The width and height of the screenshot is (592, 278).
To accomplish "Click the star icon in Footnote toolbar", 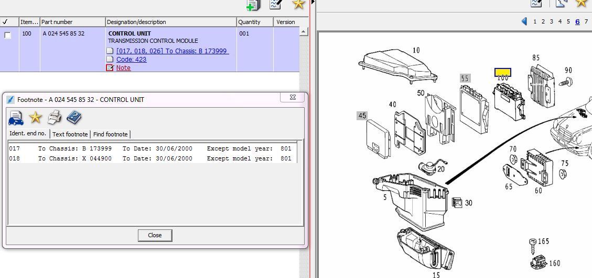I will tap(35, 118).
